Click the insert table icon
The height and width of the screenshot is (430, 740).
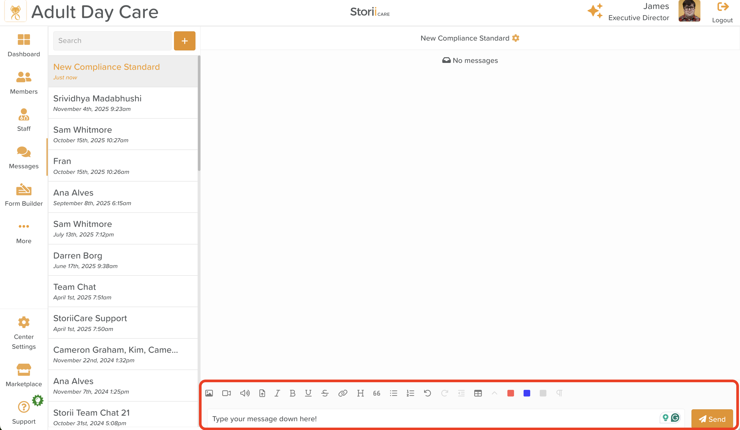[x=478, y=393]
